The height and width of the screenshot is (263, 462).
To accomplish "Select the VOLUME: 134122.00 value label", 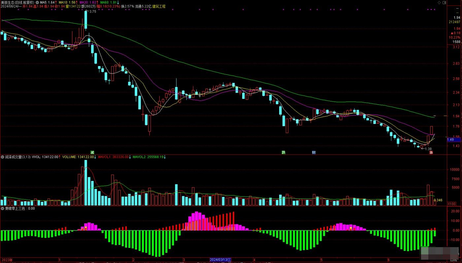I will tap(79, 157).
